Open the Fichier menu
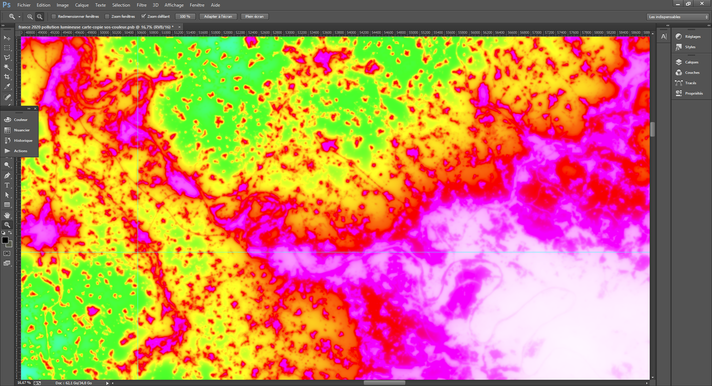Screen dimensions: 712x386 click(24, 5)
